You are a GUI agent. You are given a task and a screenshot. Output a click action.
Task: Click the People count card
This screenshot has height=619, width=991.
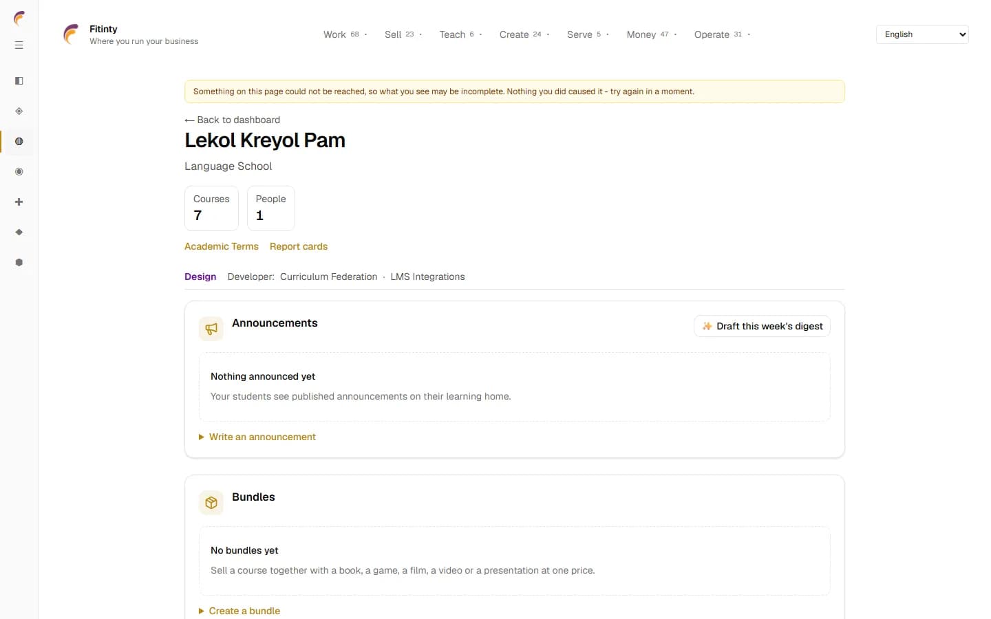(271, 208)
